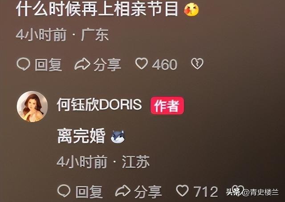The image size is (285, 202).
Task: Open 何钰欣DORIS profile avatar
Action: click(x=32, y=106)
